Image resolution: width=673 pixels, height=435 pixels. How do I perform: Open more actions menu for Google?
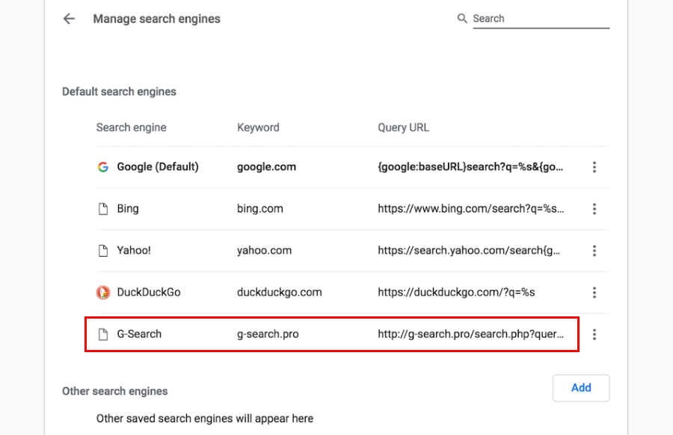pos(594,167)
